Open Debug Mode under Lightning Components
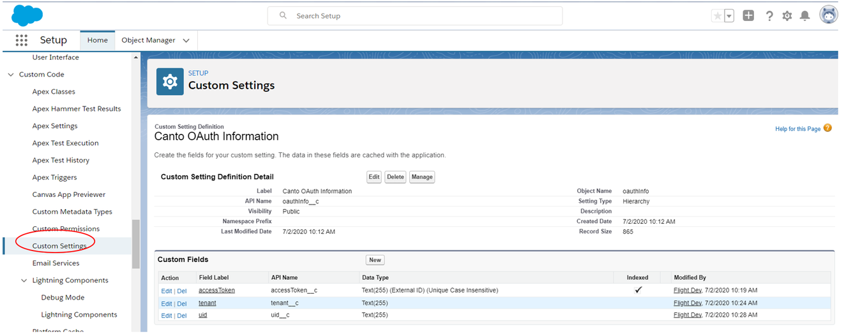 63,298
